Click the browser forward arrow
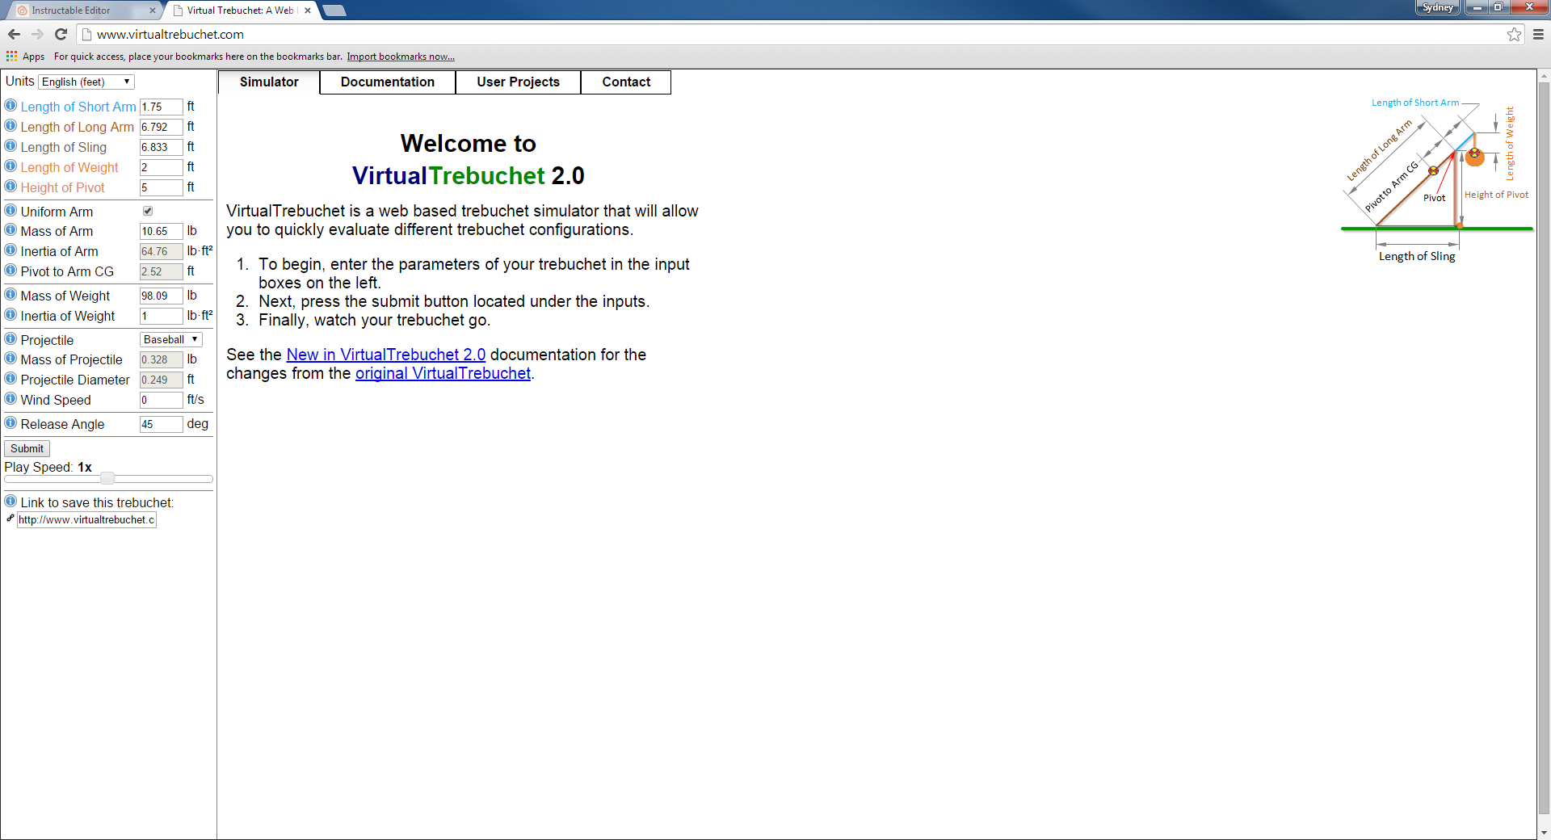 point(37,34)
